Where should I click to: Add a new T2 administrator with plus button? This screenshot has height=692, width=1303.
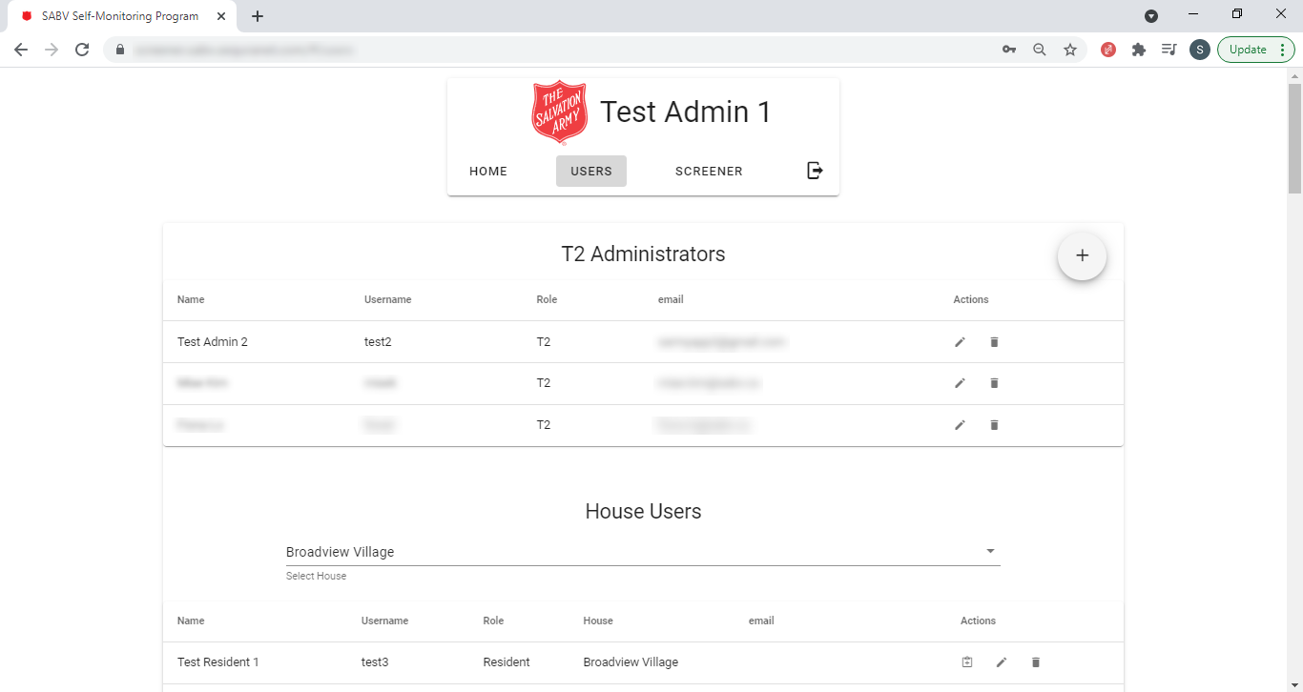tap(1082, 255)
